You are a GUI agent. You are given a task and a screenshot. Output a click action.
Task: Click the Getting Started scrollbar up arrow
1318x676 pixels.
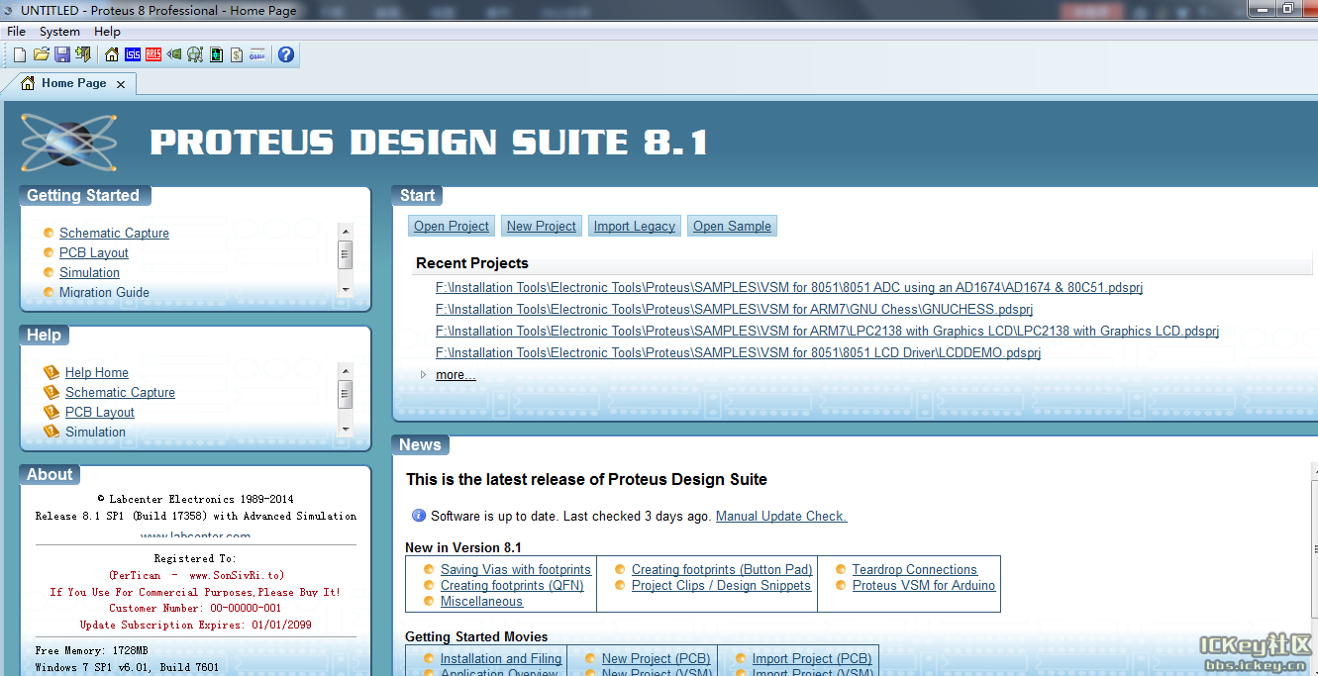[345, 230]
